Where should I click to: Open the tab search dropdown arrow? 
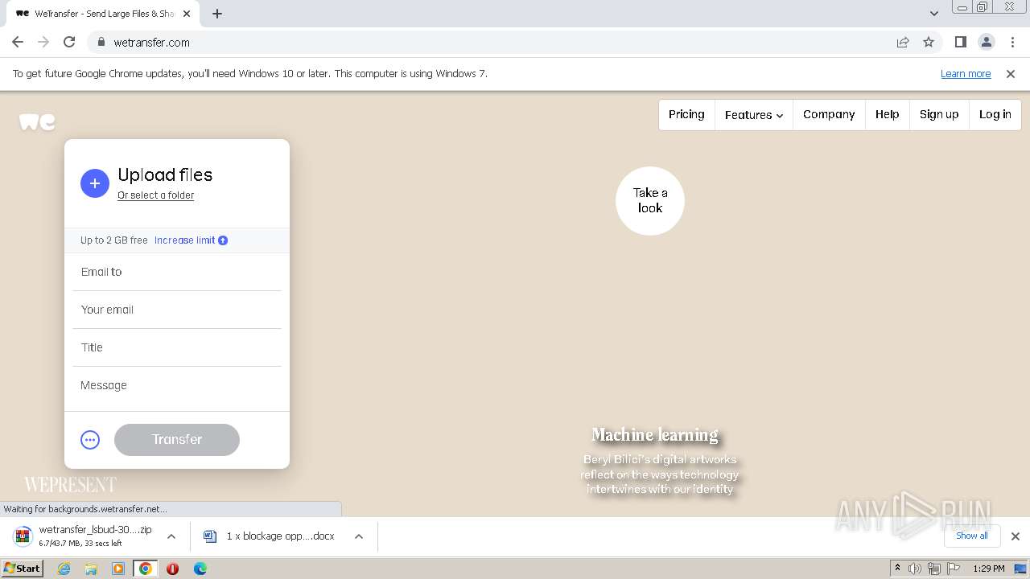coord(933,14)
